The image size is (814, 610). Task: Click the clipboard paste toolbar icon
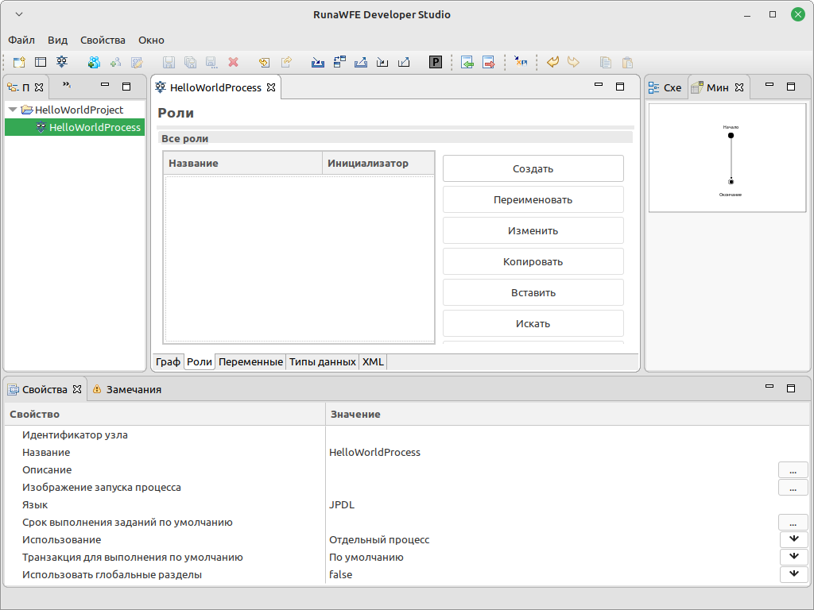(627, 62)
